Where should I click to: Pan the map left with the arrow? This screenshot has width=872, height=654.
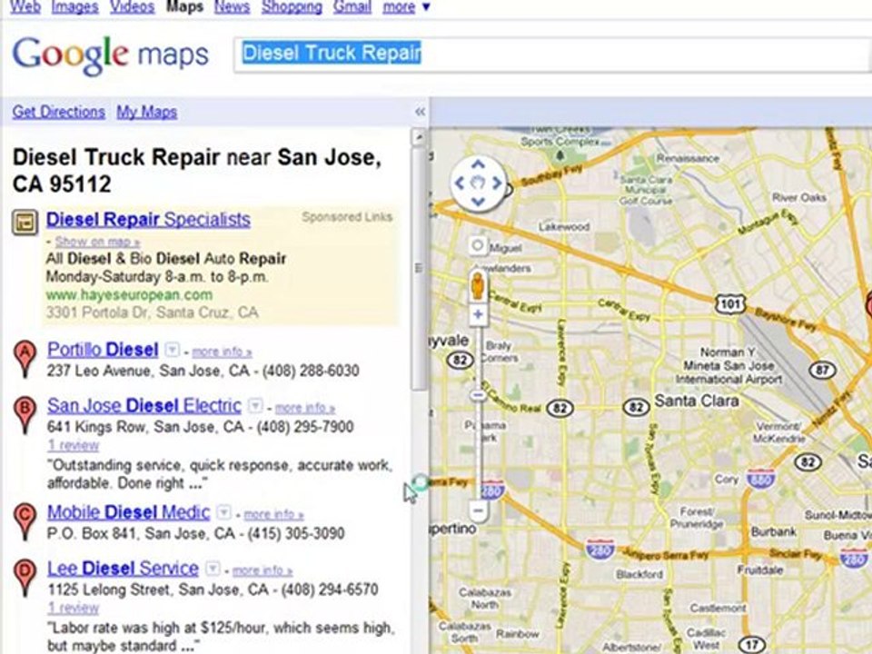tap(460, 183)
